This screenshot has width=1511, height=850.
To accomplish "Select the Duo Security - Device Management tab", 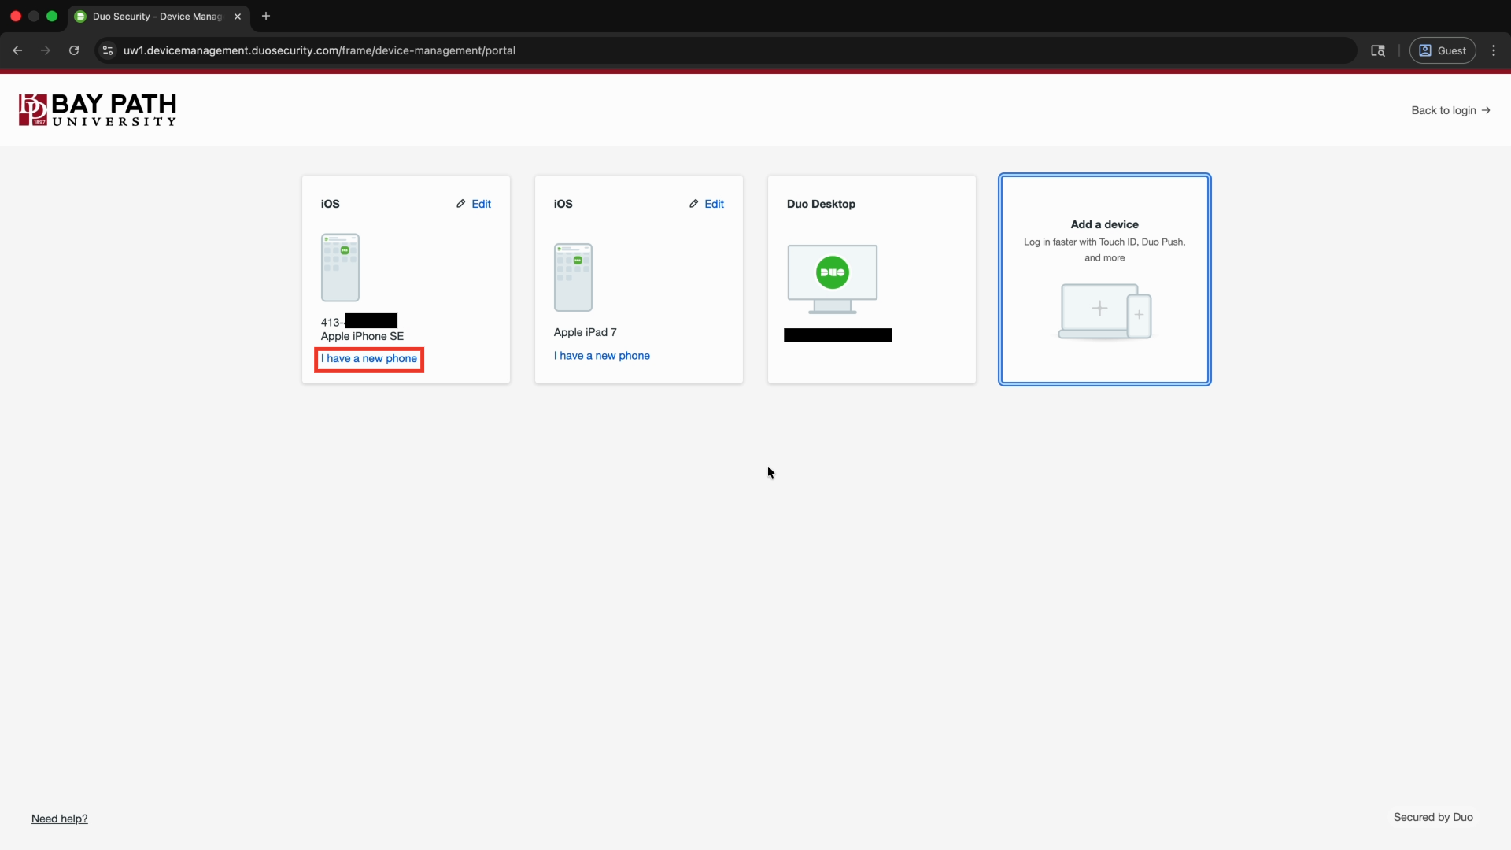I will 157,16.
